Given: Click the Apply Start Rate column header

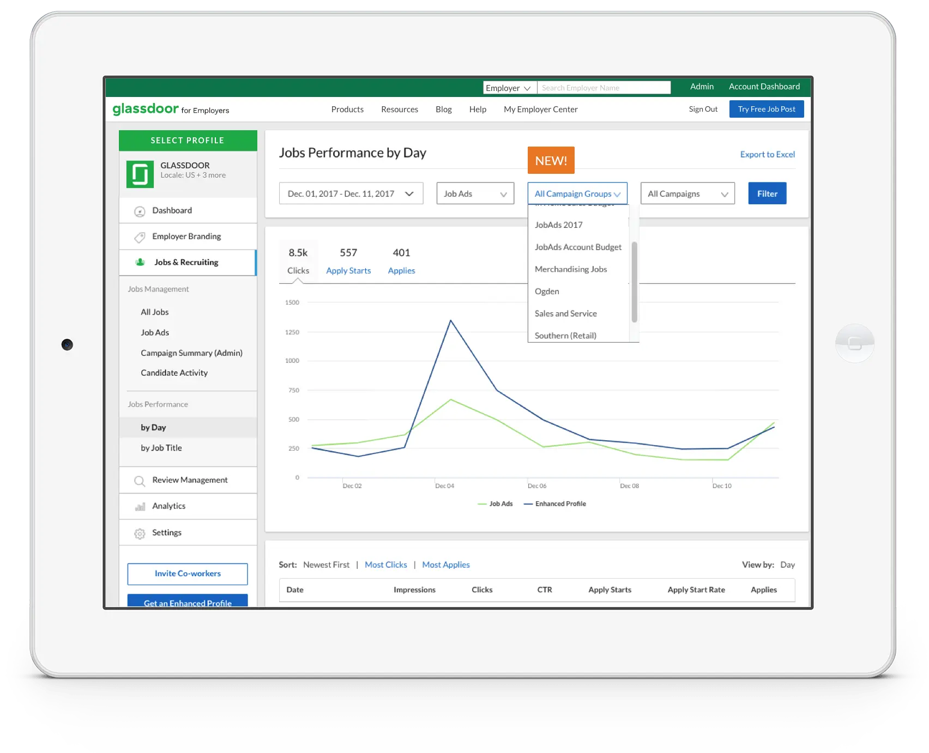Looking at the screenshot, I should (x=696, y=590).
